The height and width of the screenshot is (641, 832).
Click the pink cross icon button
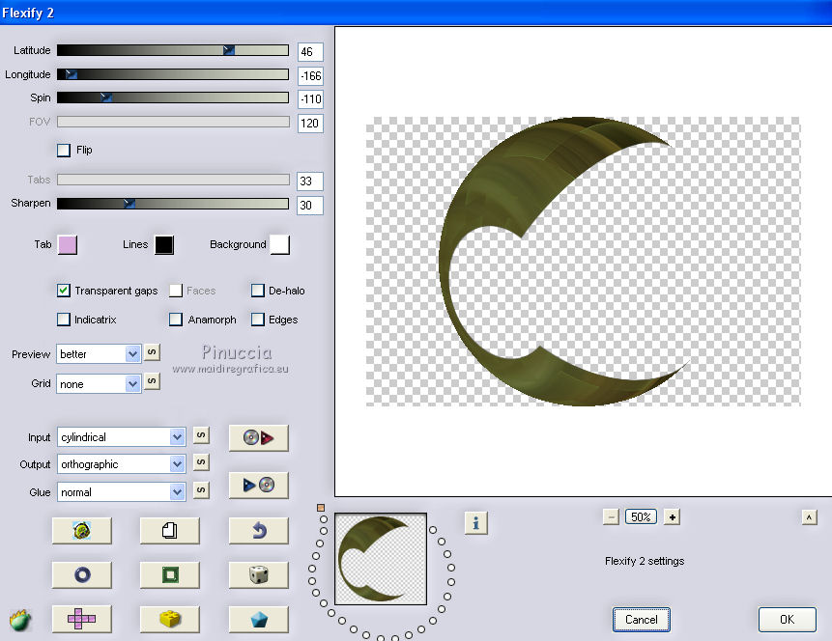coord(82,619)
